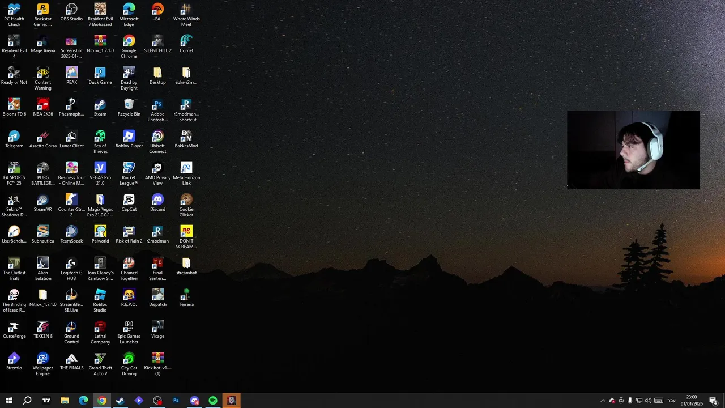Viewport: 725px width, 408px height.
Task: Select the OBS Studio desktop icon
Action: click(x=71, y=12)
